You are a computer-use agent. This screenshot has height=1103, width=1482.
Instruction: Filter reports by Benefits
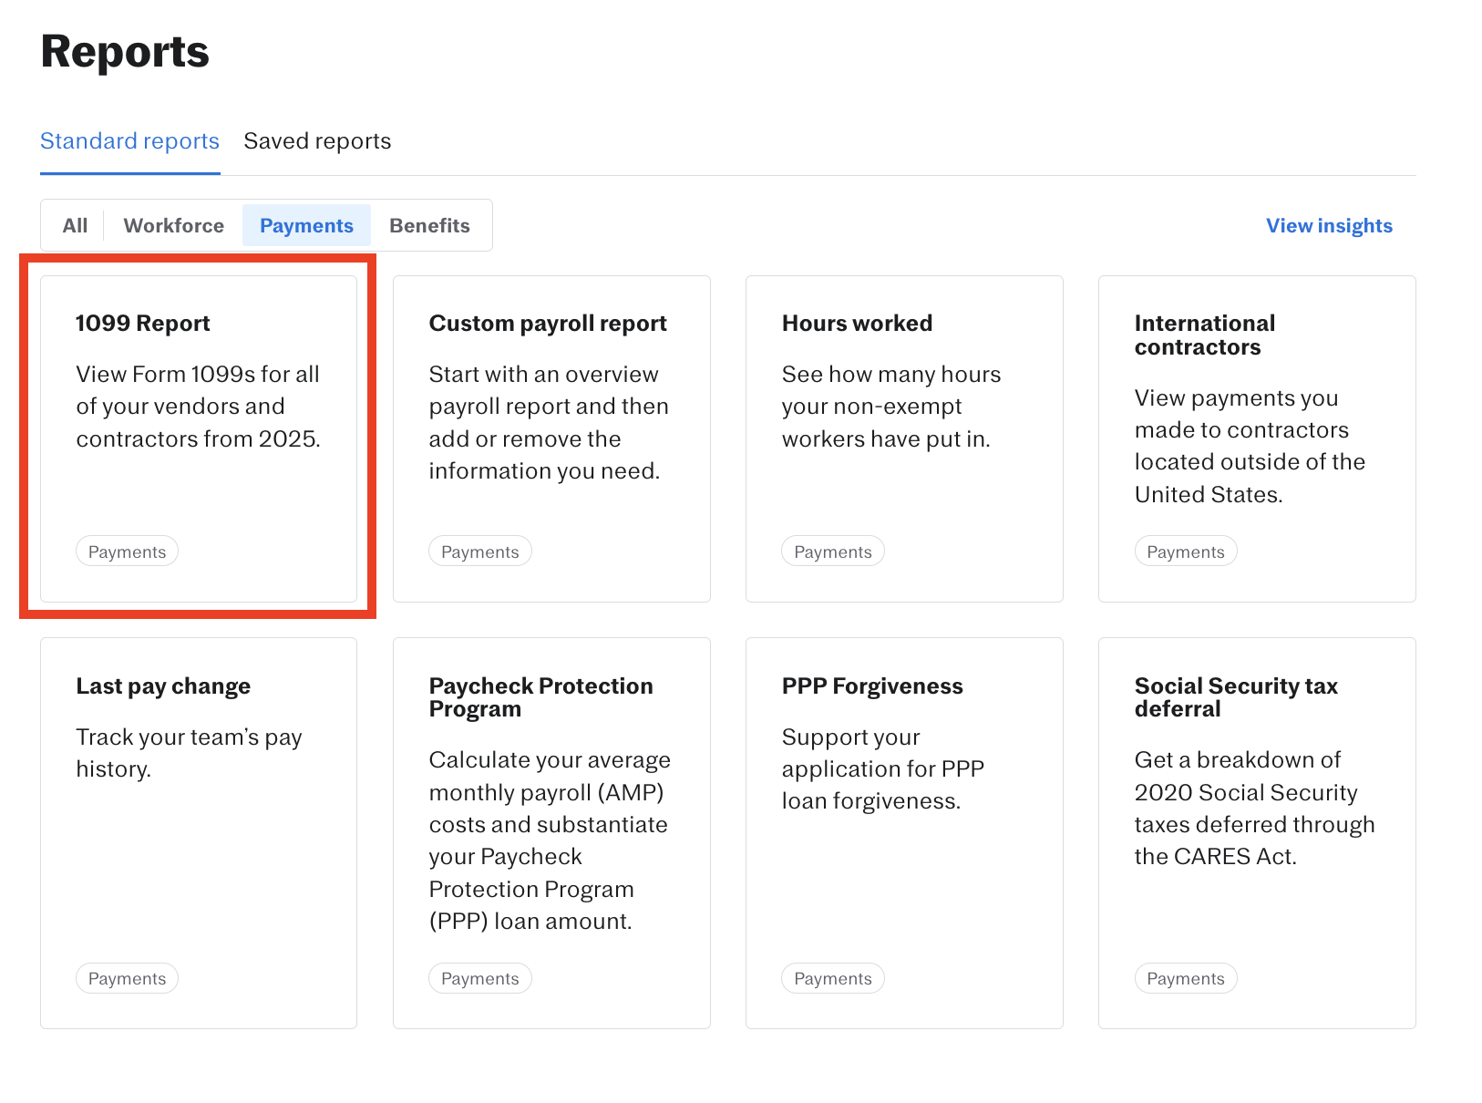pyautogui.click(x=429, y=225)
